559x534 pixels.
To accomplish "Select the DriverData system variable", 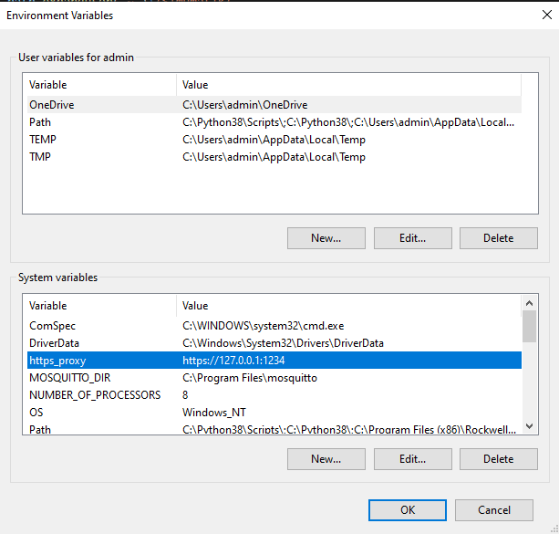I will [55, 343].
